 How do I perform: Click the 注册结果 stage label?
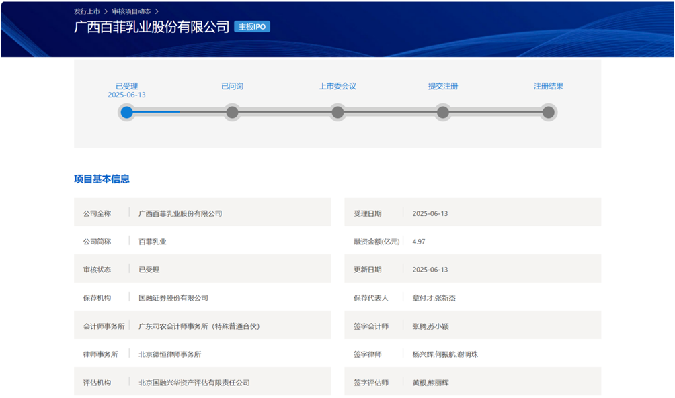pyautogui.click(x=549, y=86)
